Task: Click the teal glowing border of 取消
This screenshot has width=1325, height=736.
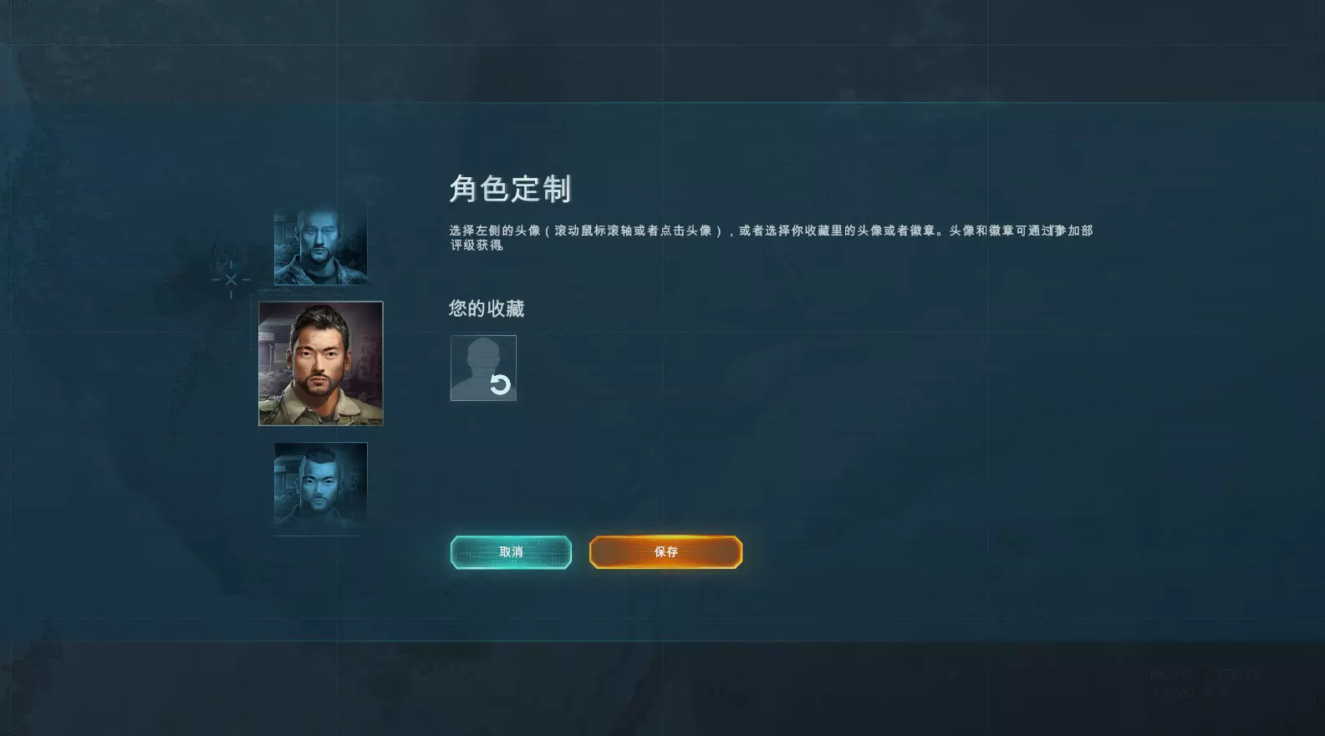Action: [x=511, y=537]
